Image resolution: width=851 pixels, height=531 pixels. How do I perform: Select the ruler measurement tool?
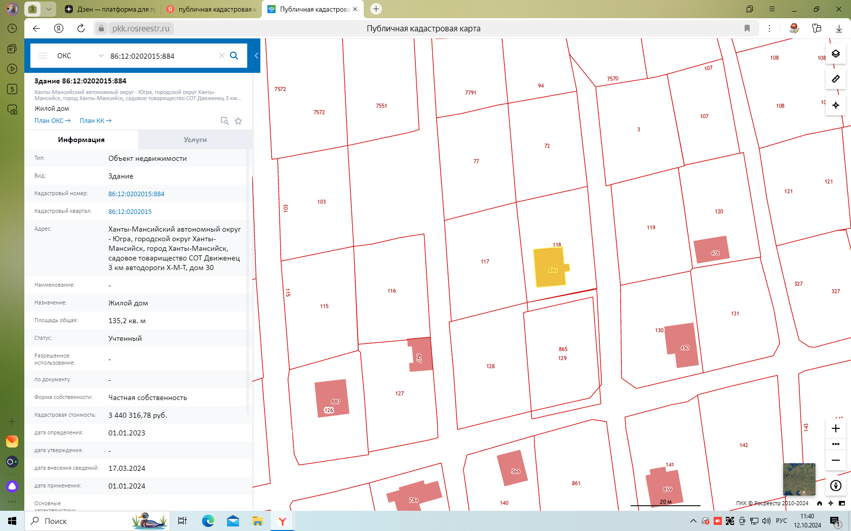(836, 79)
